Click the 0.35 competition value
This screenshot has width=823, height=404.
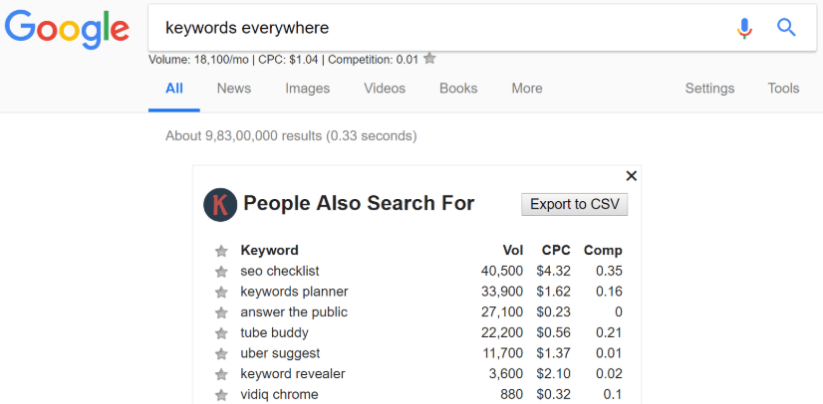(609, 271)
